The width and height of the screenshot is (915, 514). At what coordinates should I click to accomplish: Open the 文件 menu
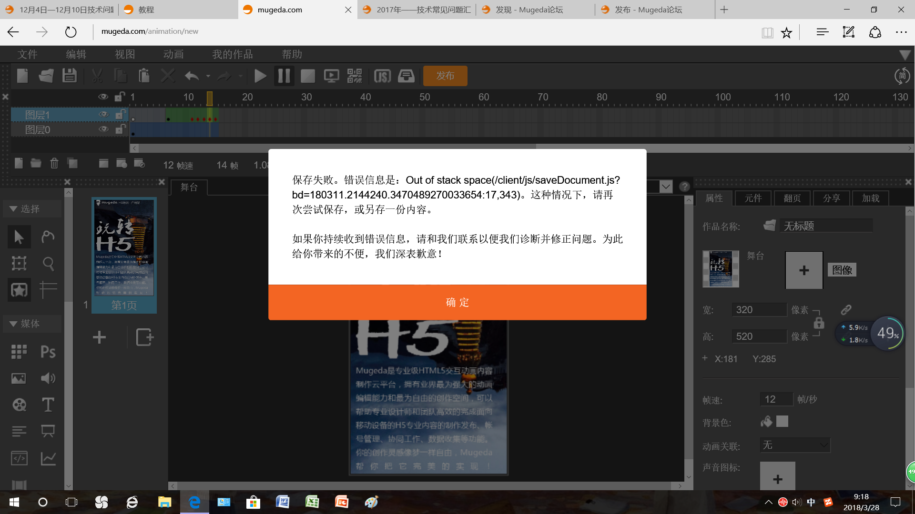(28, 54)
